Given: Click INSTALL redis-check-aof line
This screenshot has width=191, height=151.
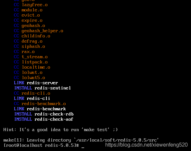Looking at the screenshot, I should (44, 119).
